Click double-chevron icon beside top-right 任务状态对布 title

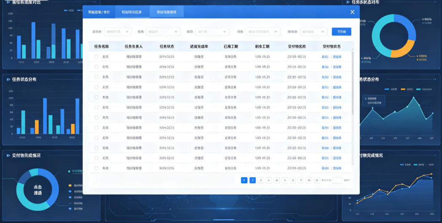(348, 2)
